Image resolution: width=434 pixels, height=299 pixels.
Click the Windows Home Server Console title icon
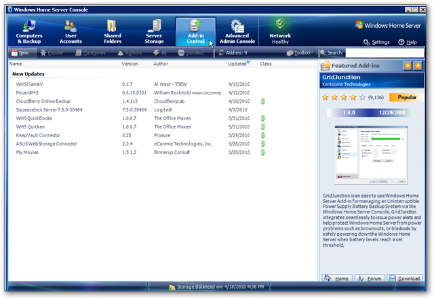pos(10,10)
